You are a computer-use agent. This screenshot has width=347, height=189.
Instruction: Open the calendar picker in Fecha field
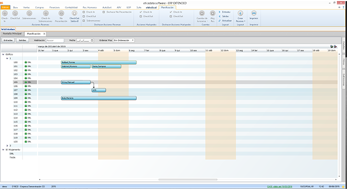pos(92,40)
